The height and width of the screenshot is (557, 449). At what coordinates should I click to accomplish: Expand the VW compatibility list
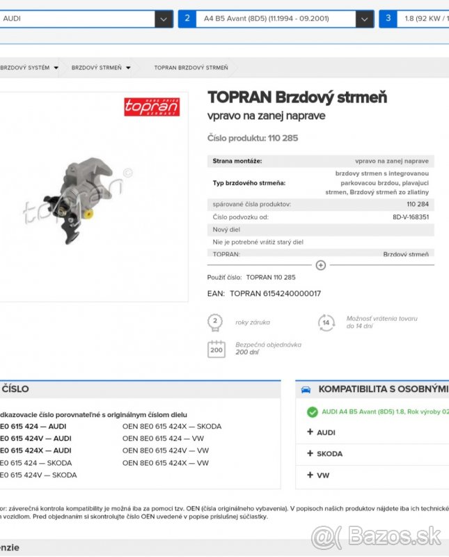[x=318, y=475]
